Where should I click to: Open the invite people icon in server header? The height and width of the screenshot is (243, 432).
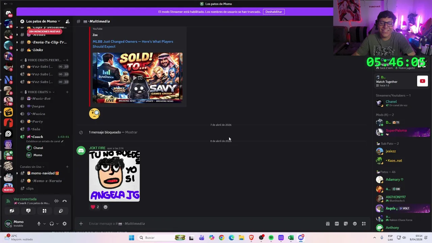pyautogui.click(x=67, y=21)
